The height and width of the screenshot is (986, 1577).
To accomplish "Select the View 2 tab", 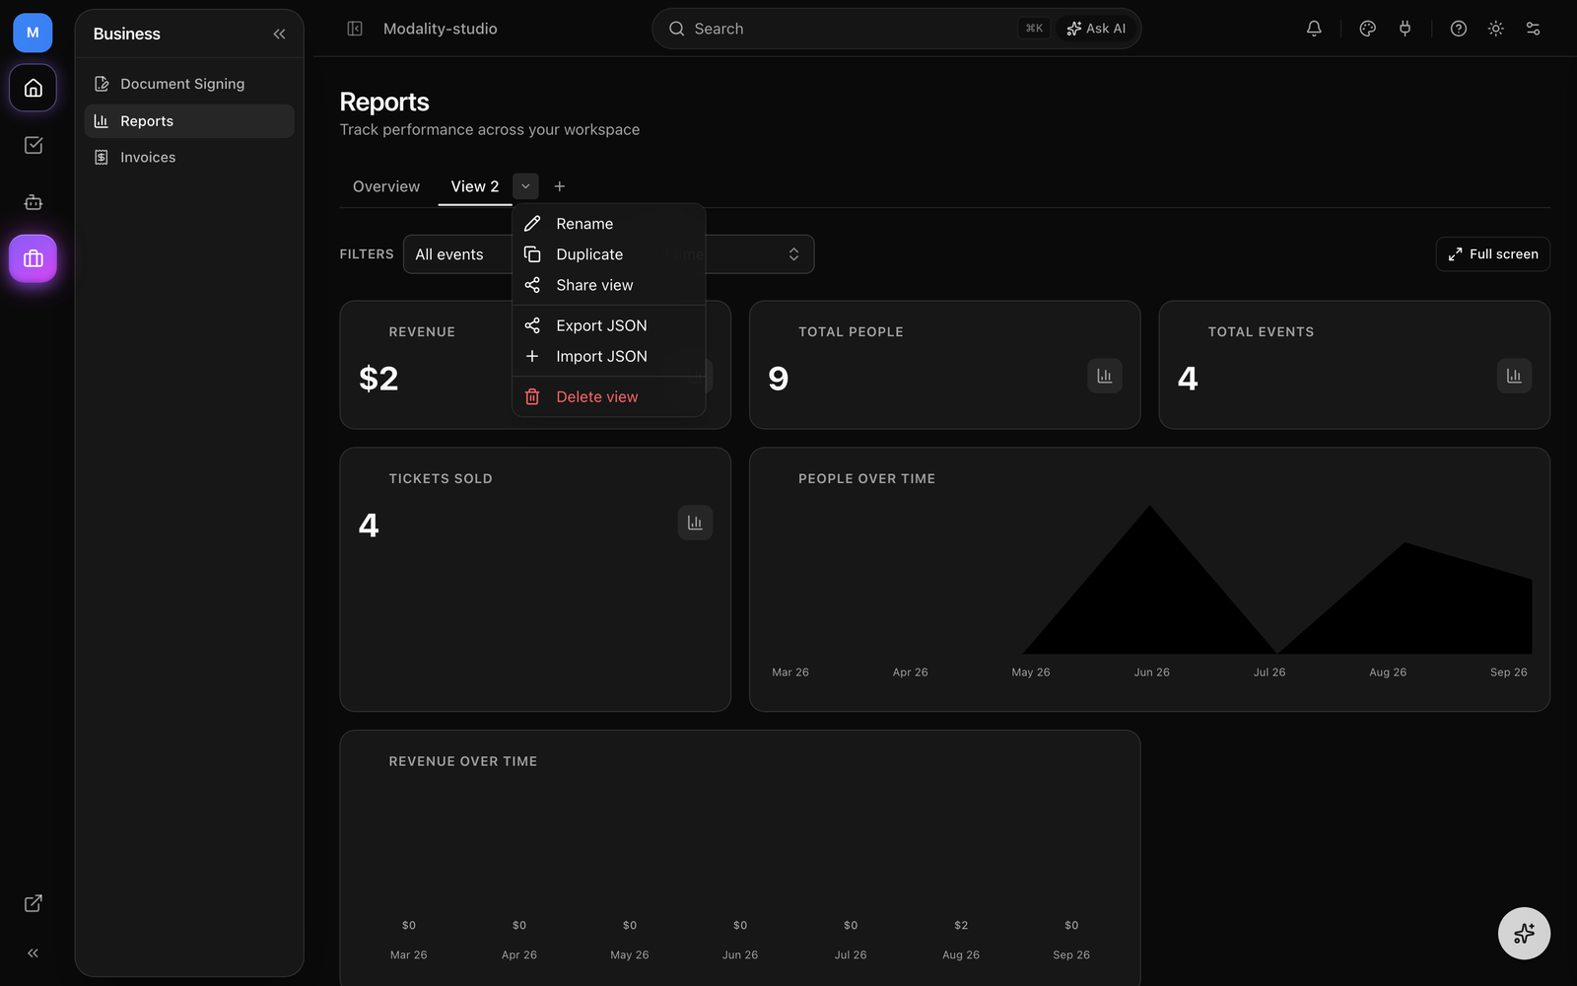I will [x=475, y=186].
